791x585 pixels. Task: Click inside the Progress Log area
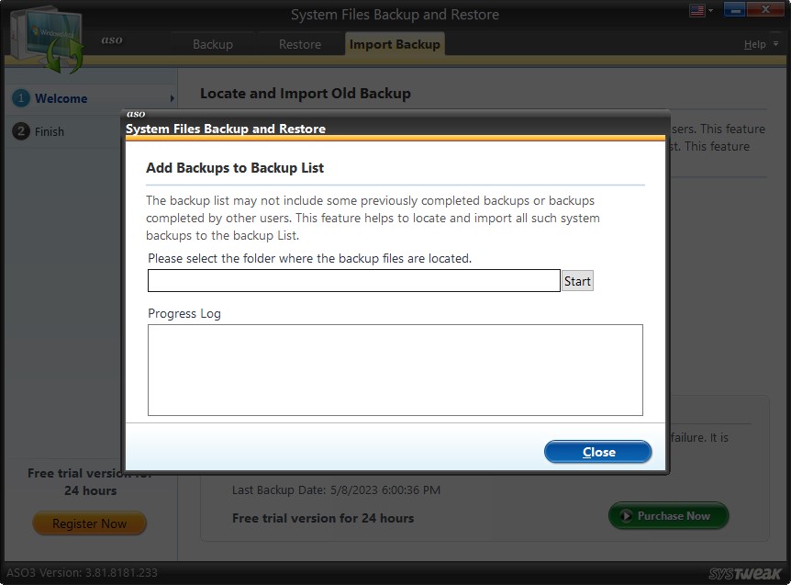[x=395, y=367]
